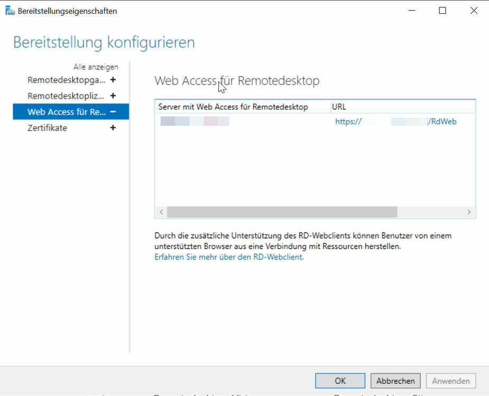Click the horizontal scrollbar thumb in table
Viewport: 489px width, 396px height.
(x=281, y=212)
